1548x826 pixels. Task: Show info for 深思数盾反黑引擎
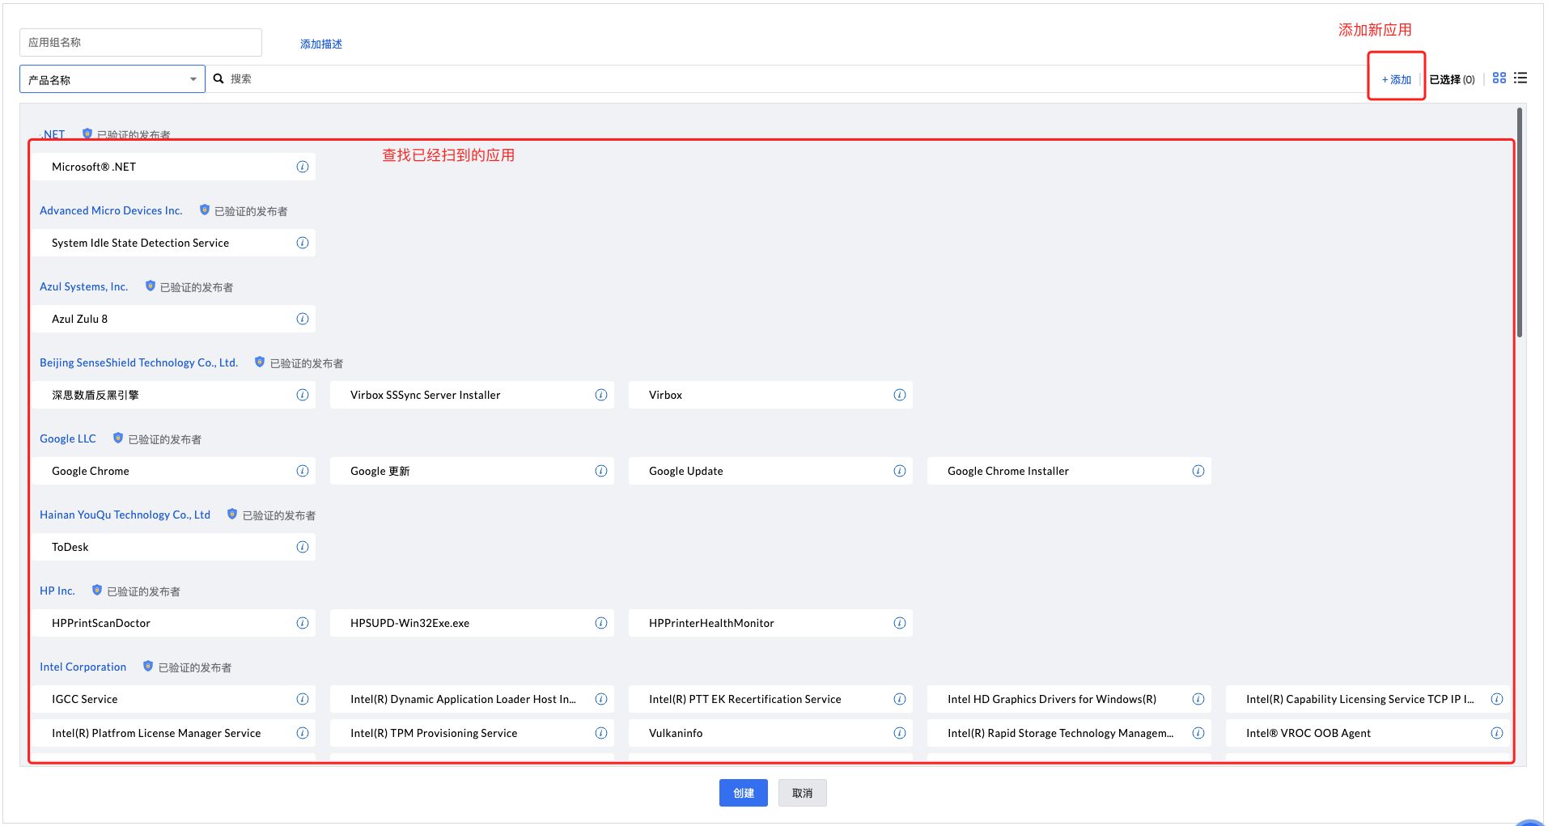tap(303, 395)
